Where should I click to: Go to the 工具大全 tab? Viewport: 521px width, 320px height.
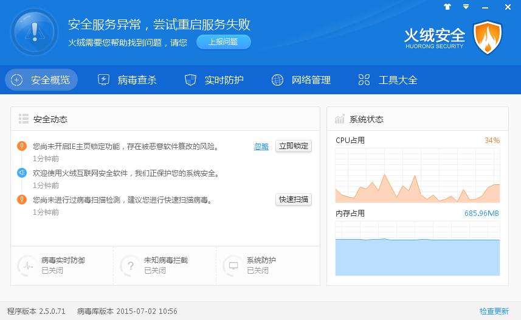pos(388,80)
